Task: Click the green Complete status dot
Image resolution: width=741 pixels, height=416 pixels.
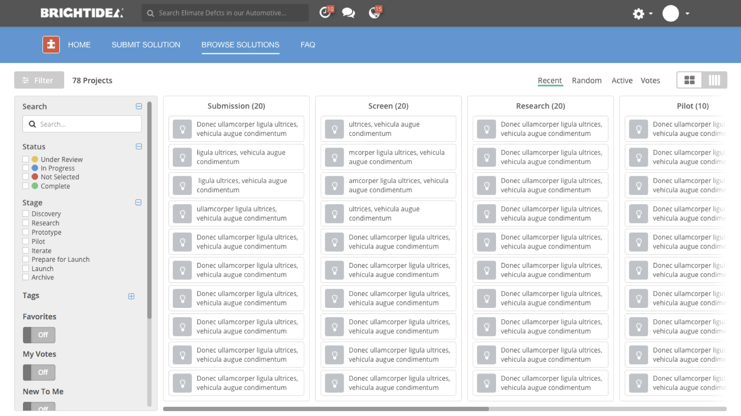Action: [x=35, y=186]
